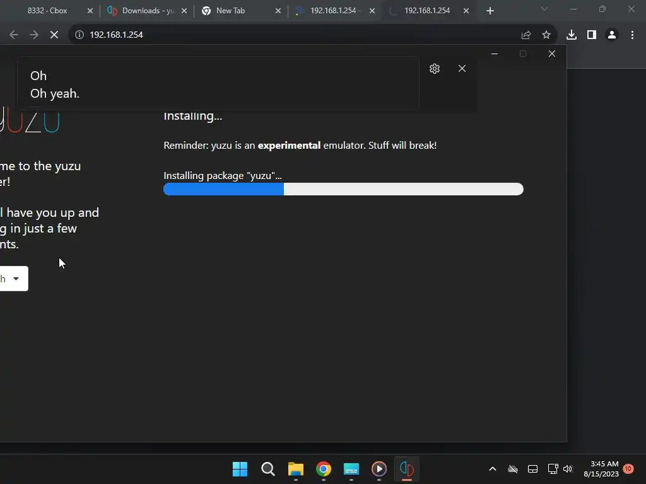Open Chrome downloads icon
Viewport: 646px width, 484px height.
click(x=572, y=35)
